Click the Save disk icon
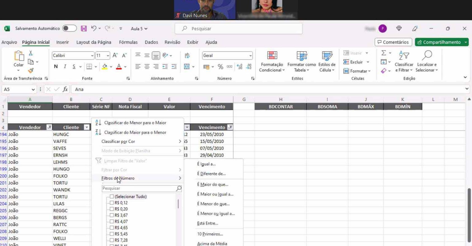The image size is (472, 246). (x=83, y=29)
